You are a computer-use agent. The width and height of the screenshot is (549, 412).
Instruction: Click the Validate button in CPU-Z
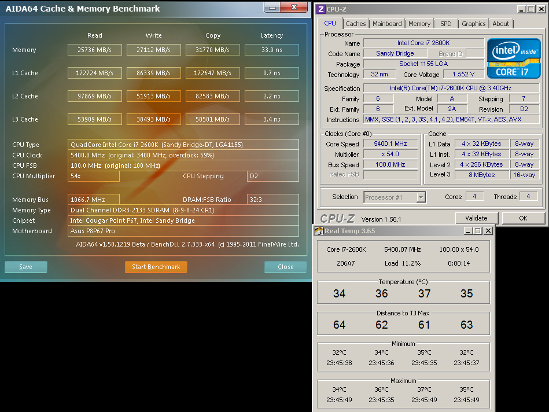pyautogui.click(x=476, y=218)
